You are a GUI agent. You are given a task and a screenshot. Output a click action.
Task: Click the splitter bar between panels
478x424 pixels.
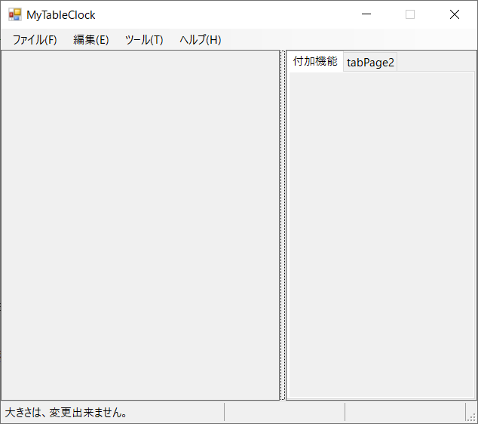(283, 225)
